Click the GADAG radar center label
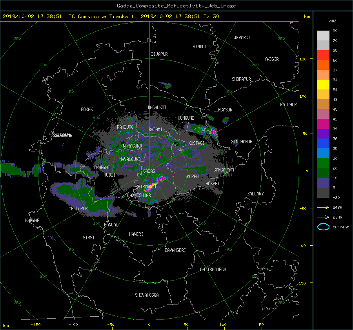This screenshot has width=353, height=330. point(149,171)
